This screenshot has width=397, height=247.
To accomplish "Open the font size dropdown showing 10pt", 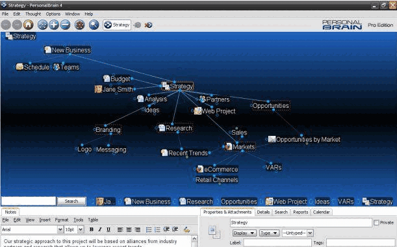I will (81, 229).
